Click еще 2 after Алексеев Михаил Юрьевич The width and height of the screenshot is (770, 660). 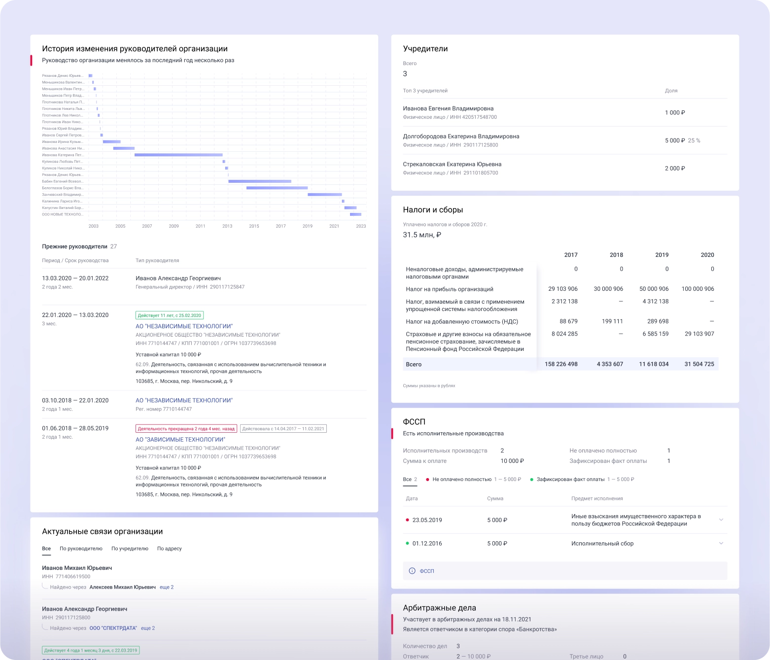[x=167, y=587]
